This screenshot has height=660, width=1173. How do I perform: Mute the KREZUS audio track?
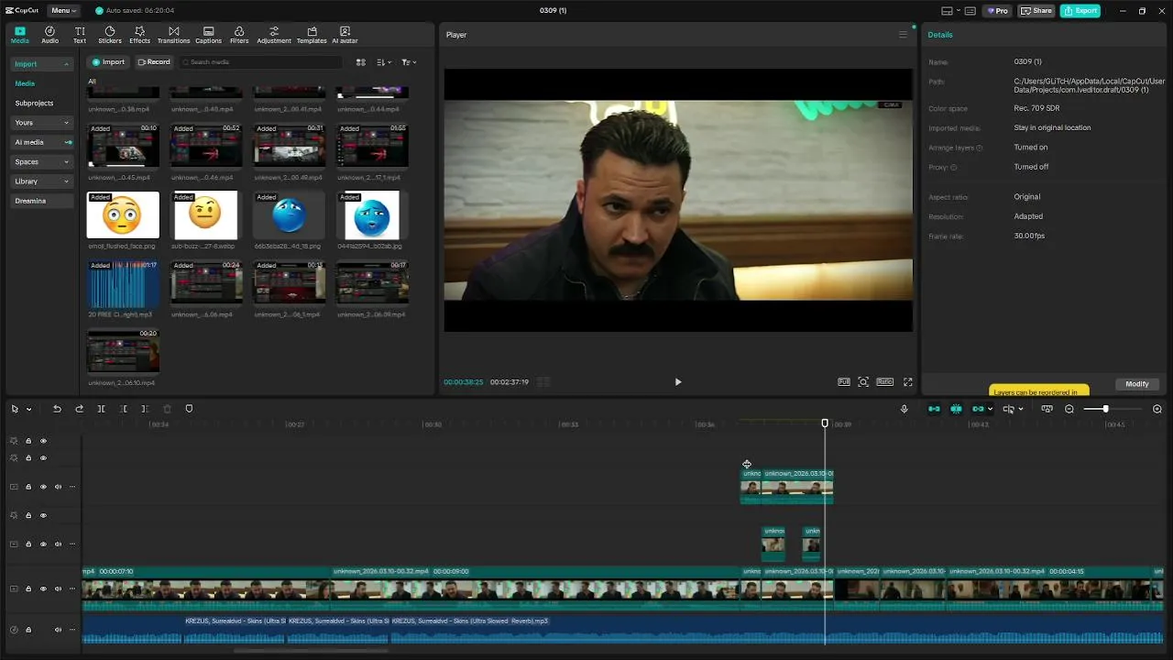58,630
